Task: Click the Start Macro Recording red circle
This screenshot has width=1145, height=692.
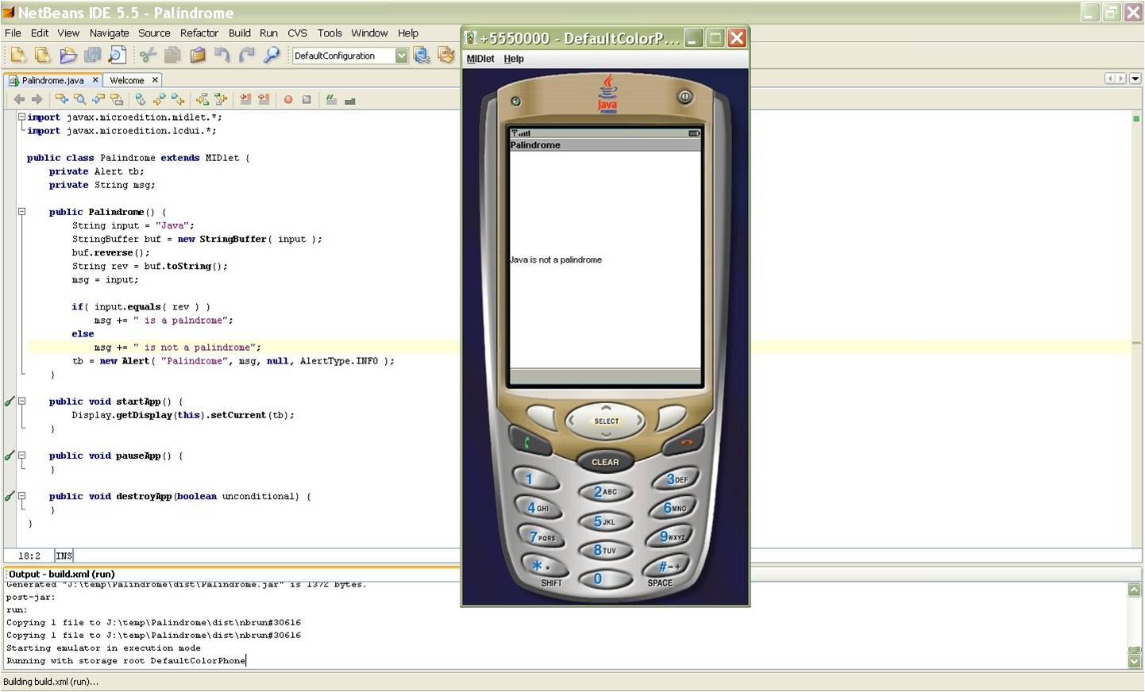Action: coord(288,100)
